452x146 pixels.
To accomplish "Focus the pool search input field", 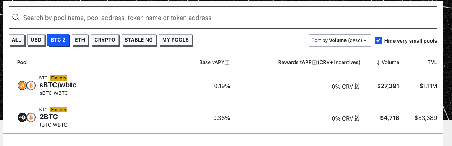I will coord(223,18).
